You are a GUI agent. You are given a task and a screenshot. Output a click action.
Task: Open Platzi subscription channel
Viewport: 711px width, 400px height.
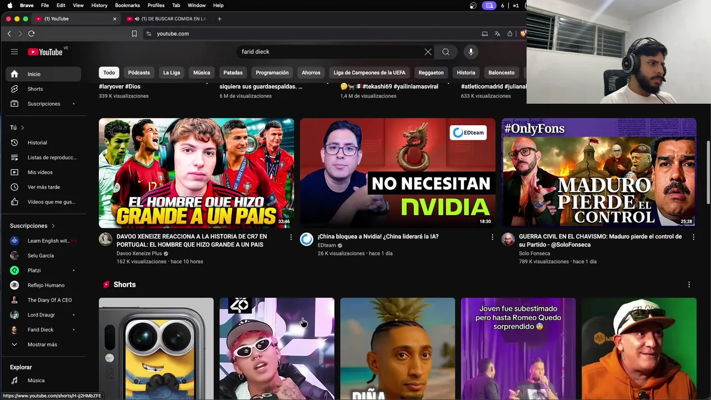43,271
